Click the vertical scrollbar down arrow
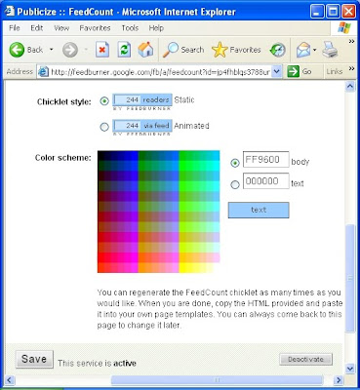Image resolution: width=360 pixels, height=390 pixels. tap(350, 369)
